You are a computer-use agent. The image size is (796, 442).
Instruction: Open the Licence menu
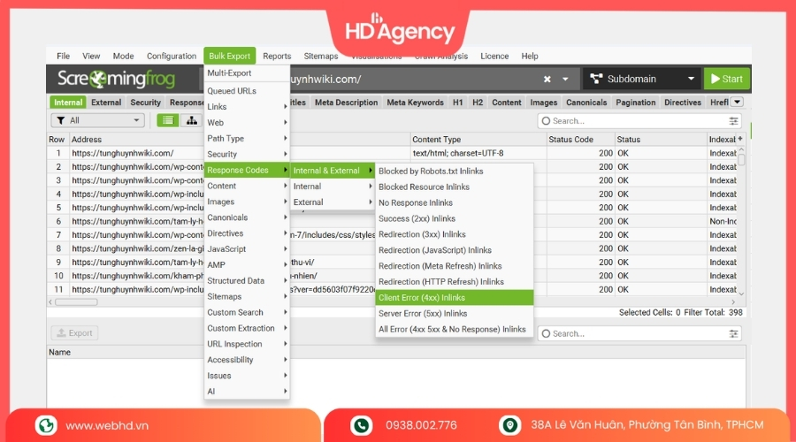[x=494, y=56]
